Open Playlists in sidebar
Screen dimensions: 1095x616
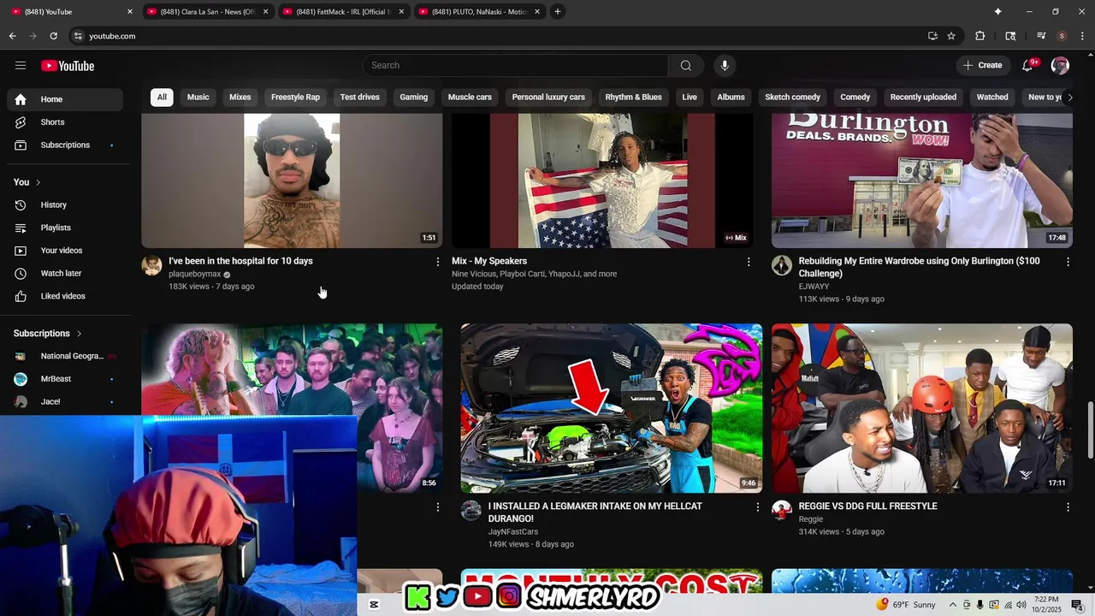65,228
